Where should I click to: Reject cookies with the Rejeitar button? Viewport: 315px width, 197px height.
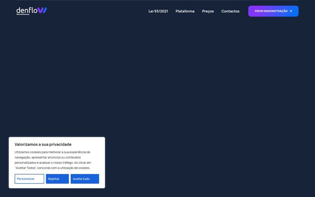point(57,179)
